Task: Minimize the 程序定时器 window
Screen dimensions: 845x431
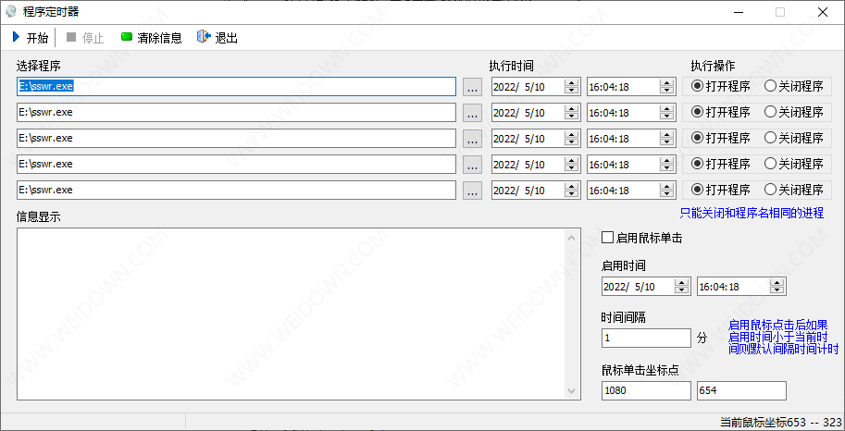Action: (739, 12)
